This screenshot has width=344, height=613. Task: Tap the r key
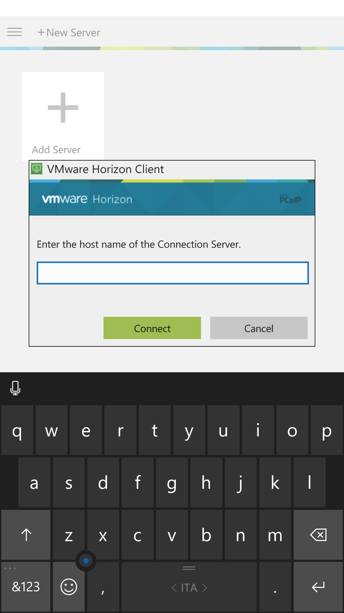120,430
